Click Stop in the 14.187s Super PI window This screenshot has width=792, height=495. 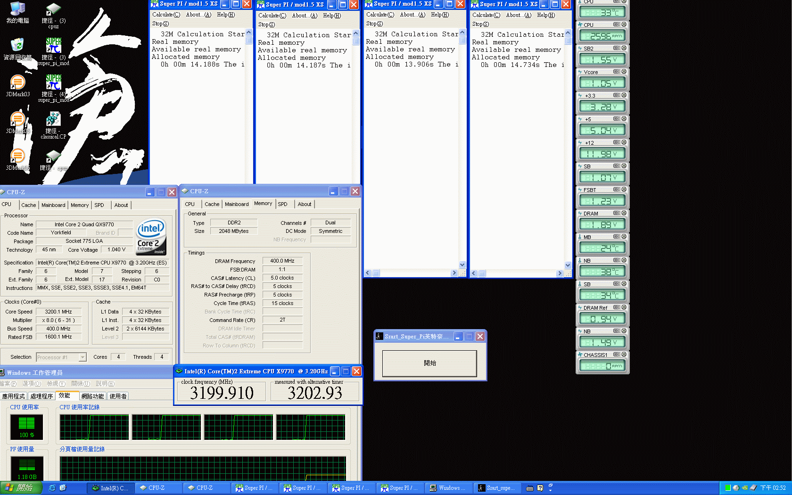pos(266,25)
